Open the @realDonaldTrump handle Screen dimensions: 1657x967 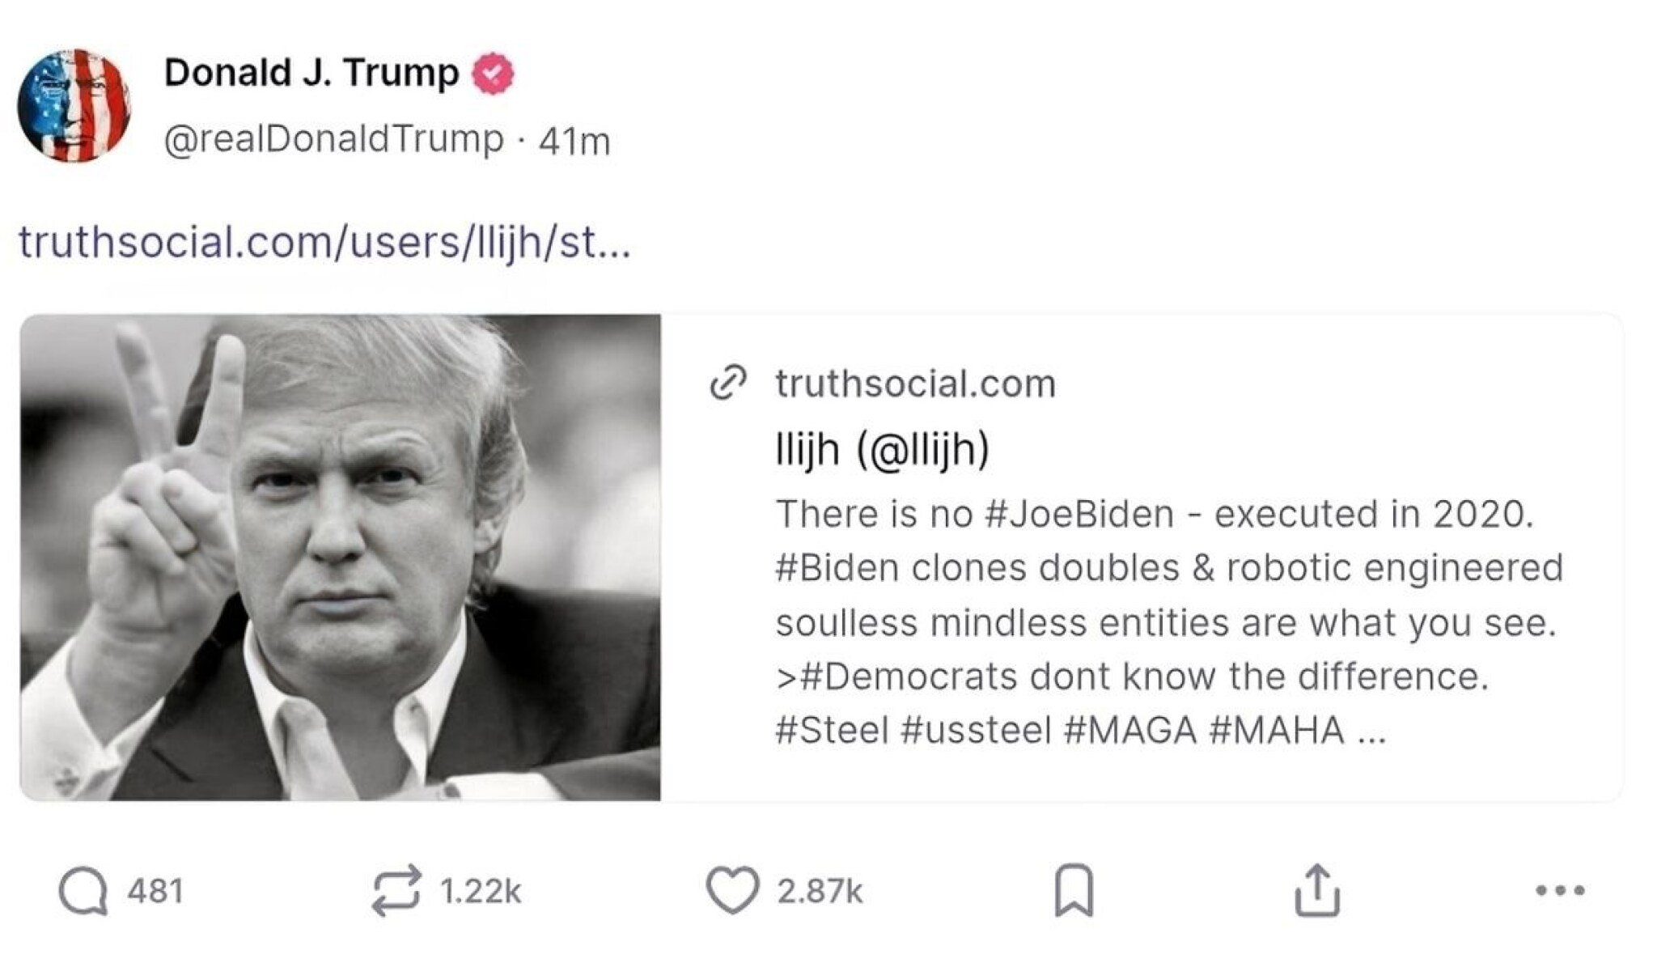pyautogui.click(x=333, y=139)
